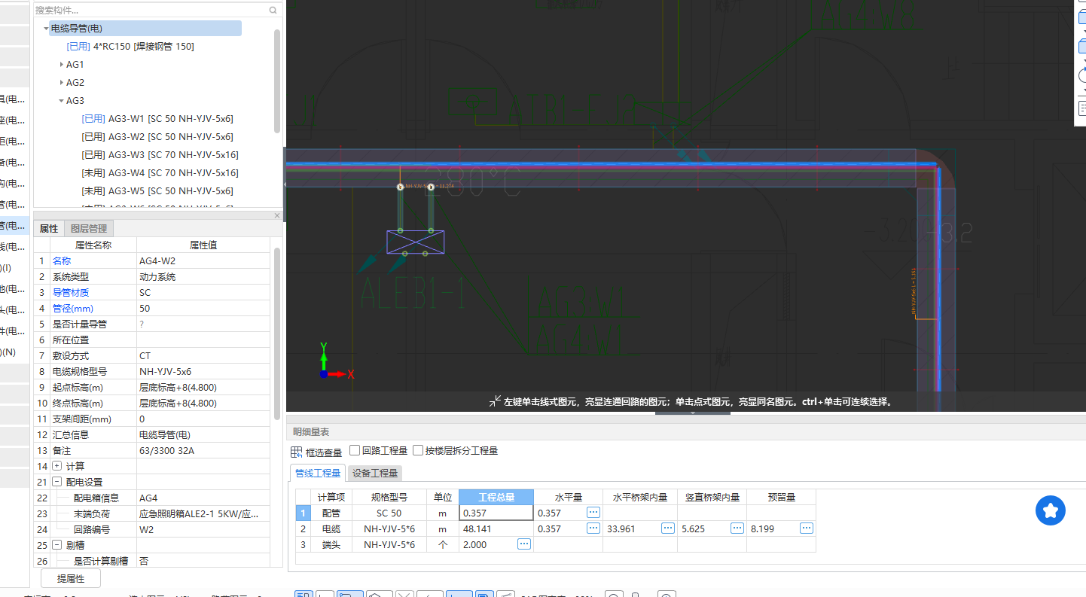Click the 提属性 button
Viewport: 1086px width, 597px height.
point(70,578)
